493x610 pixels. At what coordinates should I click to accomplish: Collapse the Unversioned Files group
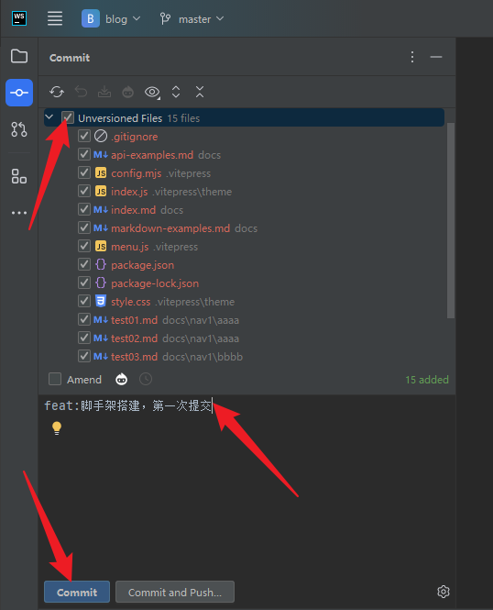coord(49,117)
